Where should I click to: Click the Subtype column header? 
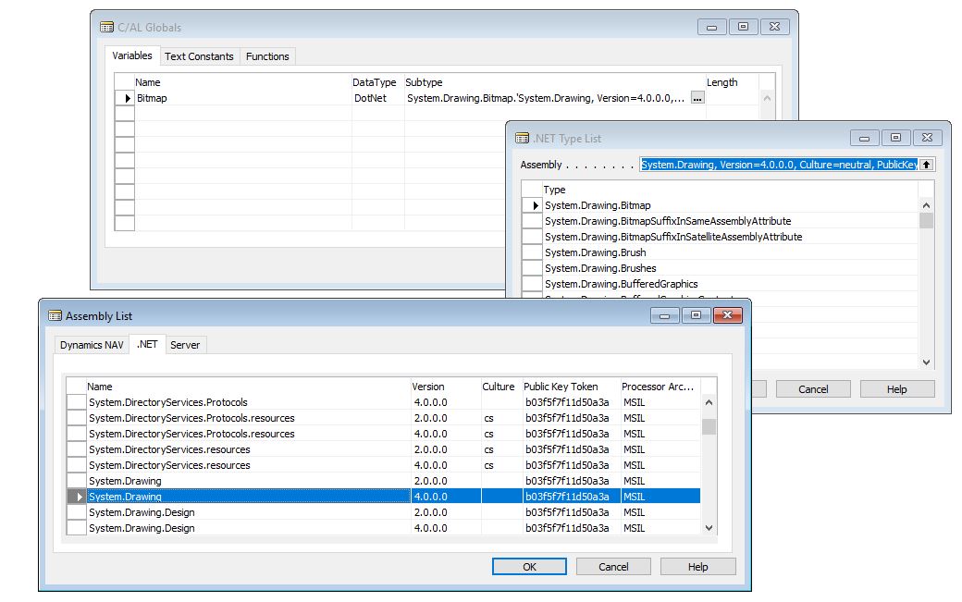[x=555, y=82]
